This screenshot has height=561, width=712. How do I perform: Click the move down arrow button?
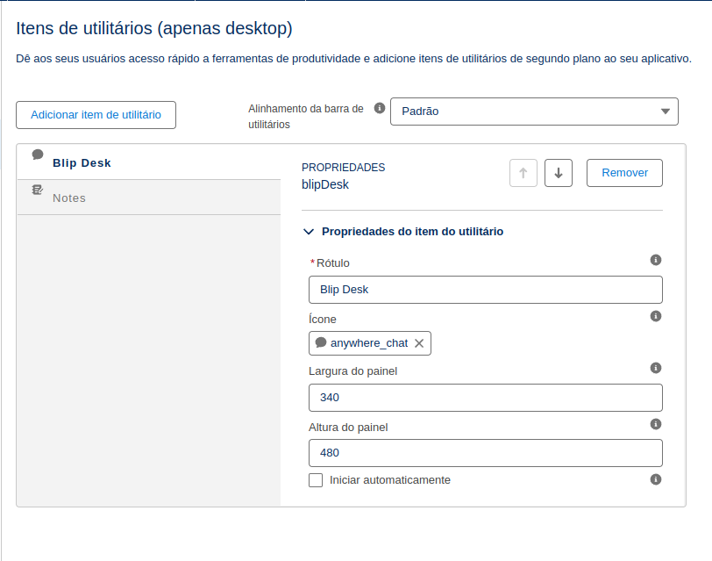pyautogui.click(x=559, y=173)
